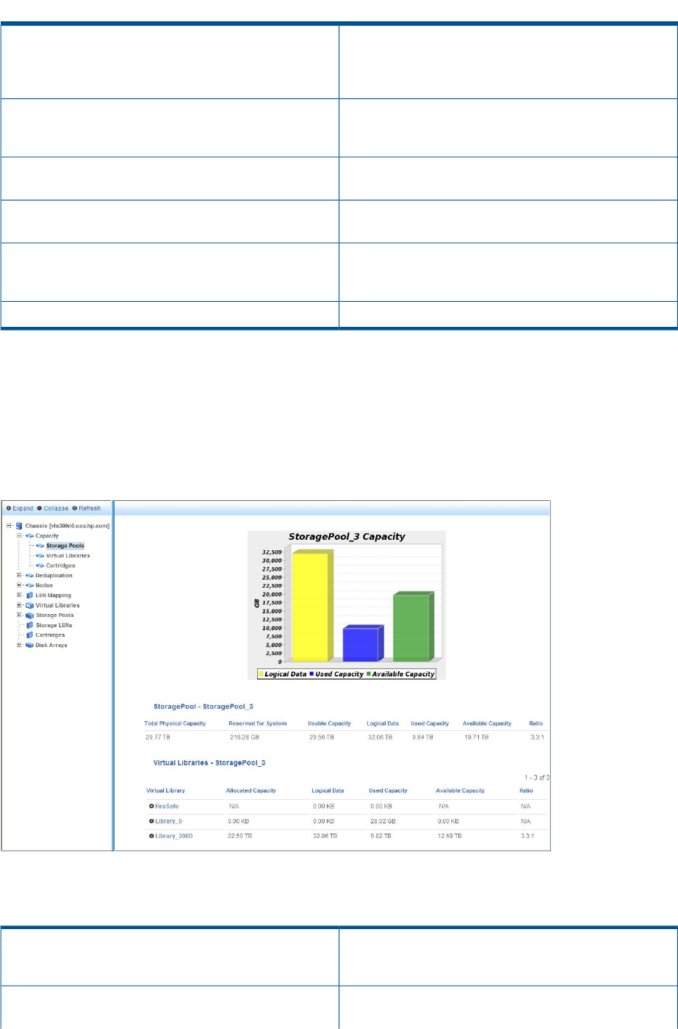
Task: Click the top-level Storage Pools icon
Action: (29, 615)
